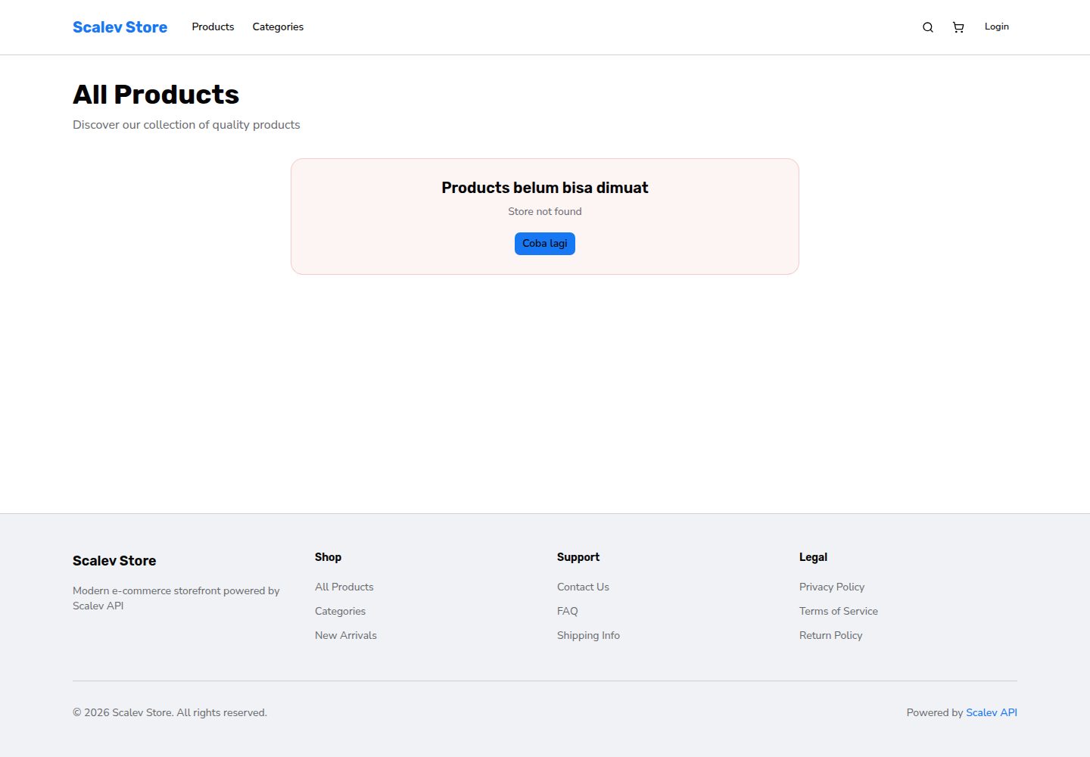Screen dimensions: 1090x757
Task: Go to the FAQ link
Action: pos(568,611)
